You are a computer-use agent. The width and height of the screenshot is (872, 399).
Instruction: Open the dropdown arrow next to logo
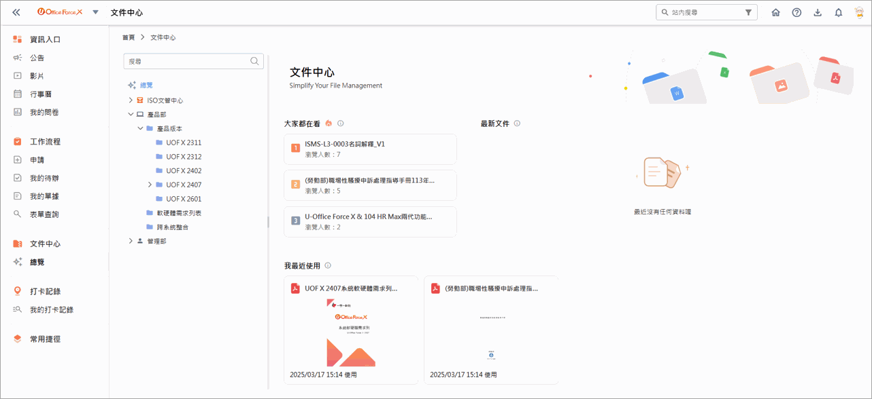[95, 12]
